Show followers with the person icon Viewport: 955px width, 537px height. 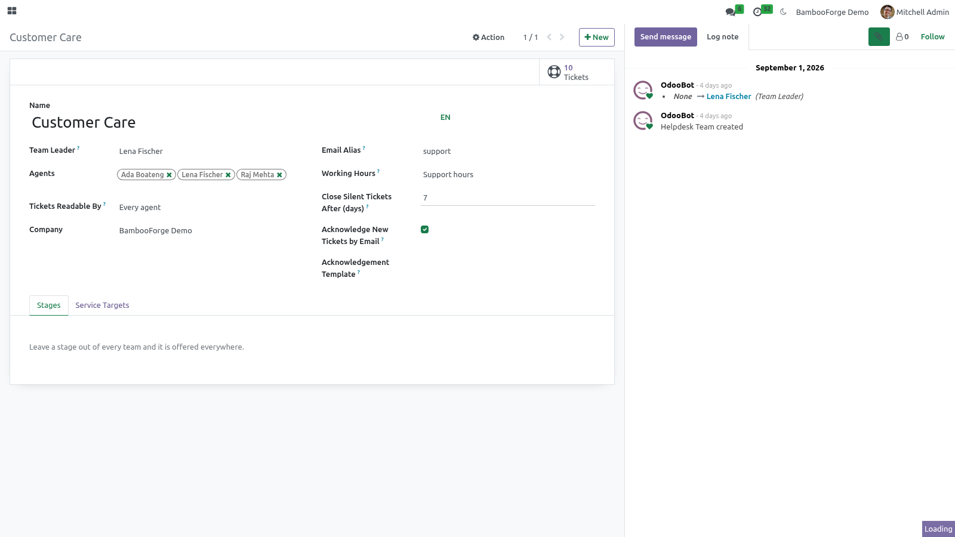coord(902,37)
